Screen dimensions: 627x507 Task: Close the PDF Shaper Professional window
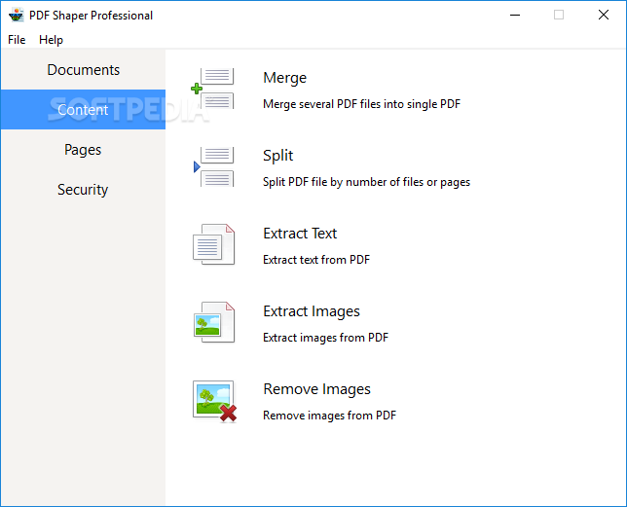click(604, 16)
